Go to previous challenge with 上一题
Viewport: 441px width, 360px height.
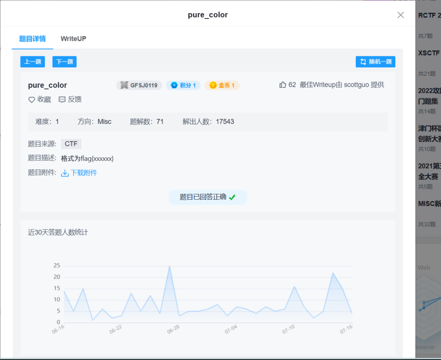(x=32, y=62)
